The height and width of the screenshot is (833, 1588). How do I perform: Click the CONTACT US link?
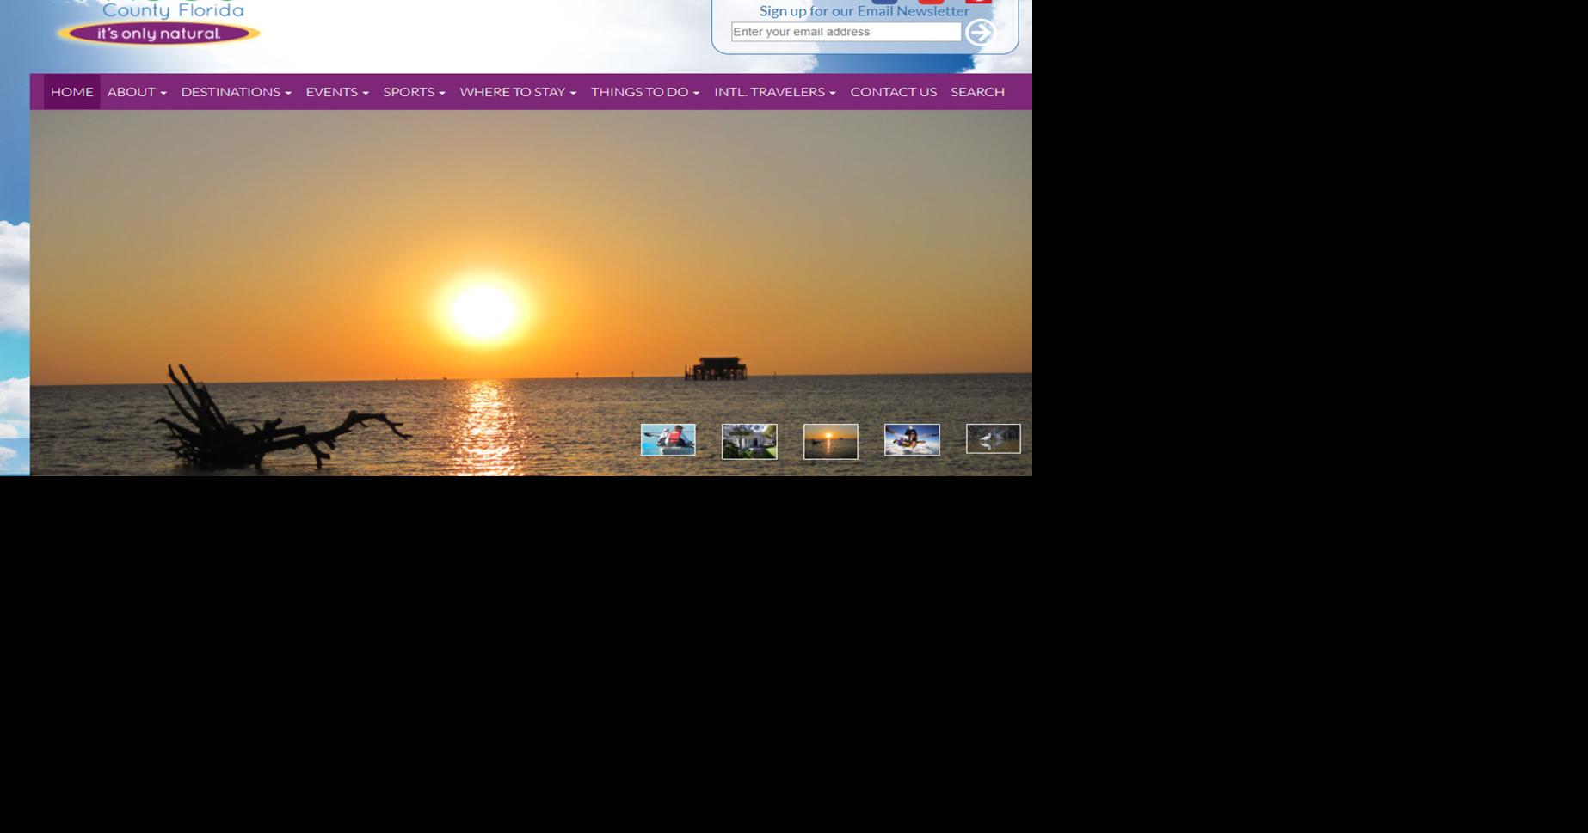click(x=893, y=92)
